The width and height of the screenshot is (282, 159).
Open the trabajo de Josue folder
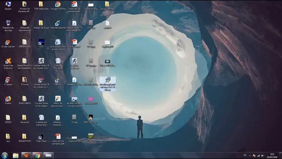click(41, 25)
